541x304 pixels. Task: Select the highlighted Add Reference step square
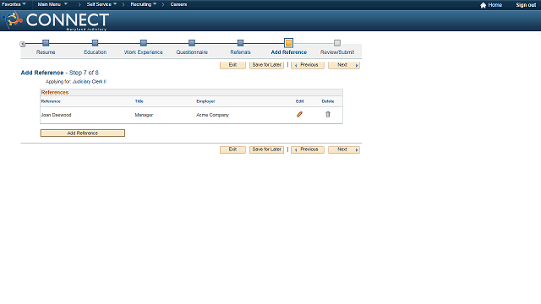[288, 43]
